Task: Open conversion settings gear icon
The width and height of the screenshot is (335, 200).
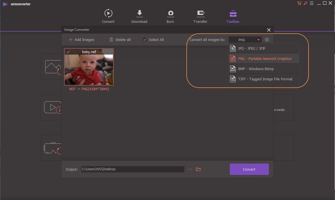Action: coord(267,40)
